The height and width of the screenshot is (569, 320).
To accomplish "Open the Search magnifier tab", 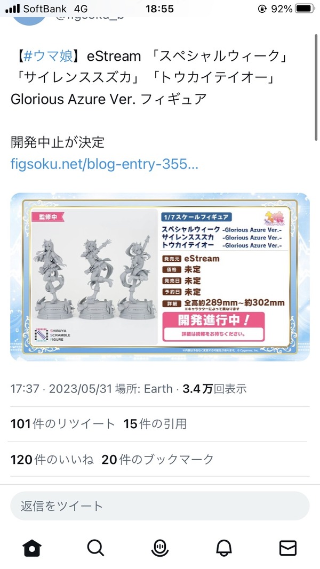I will click(x=96, y=548).
